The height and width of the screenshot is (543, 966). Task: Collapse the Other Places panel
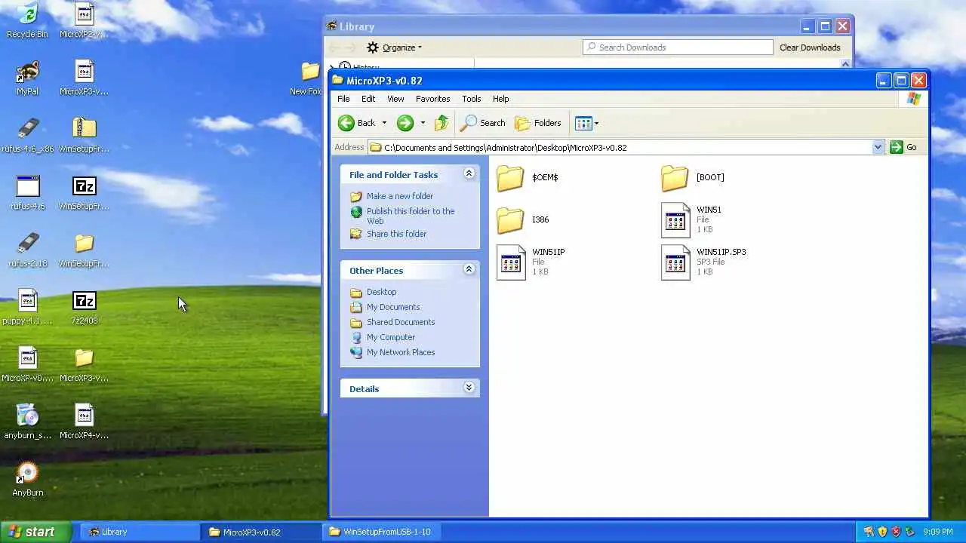[469, 269]
